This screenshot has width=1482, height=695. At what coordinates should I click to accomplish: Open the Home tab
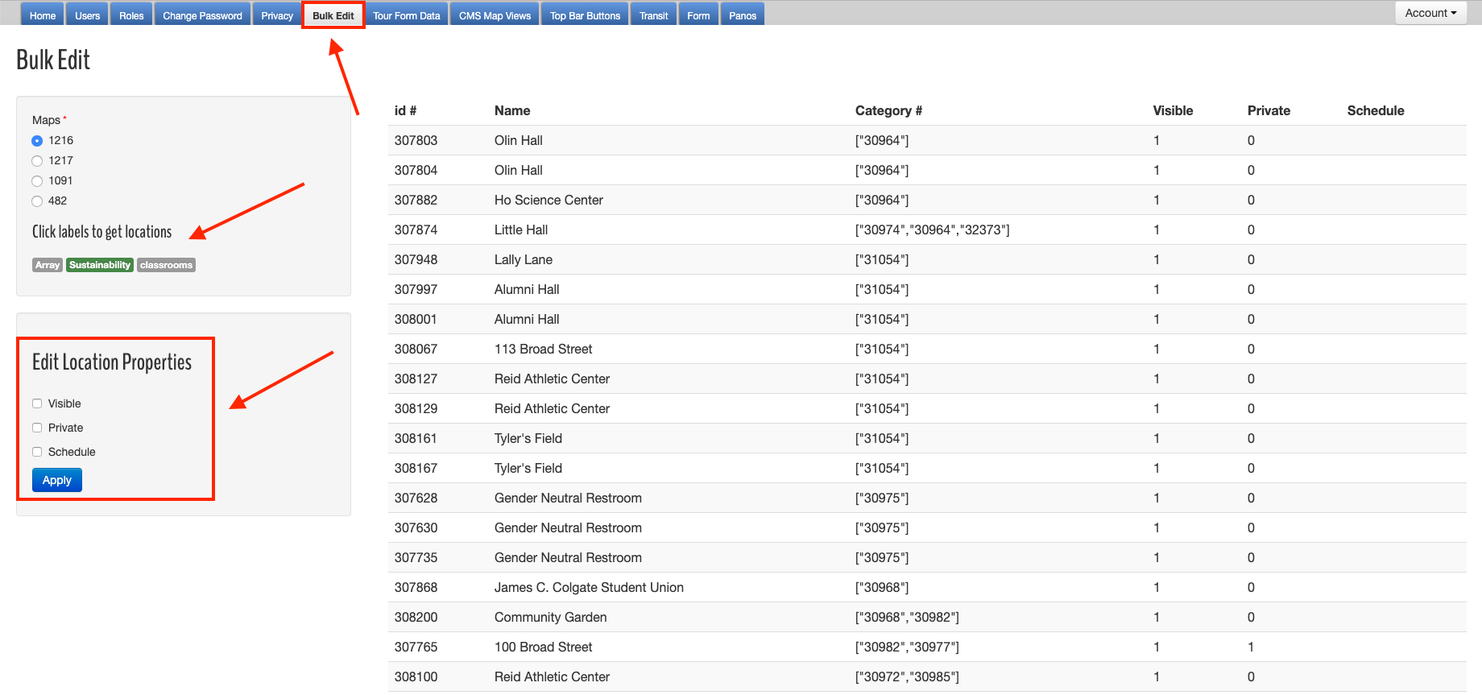click(43, 15)
